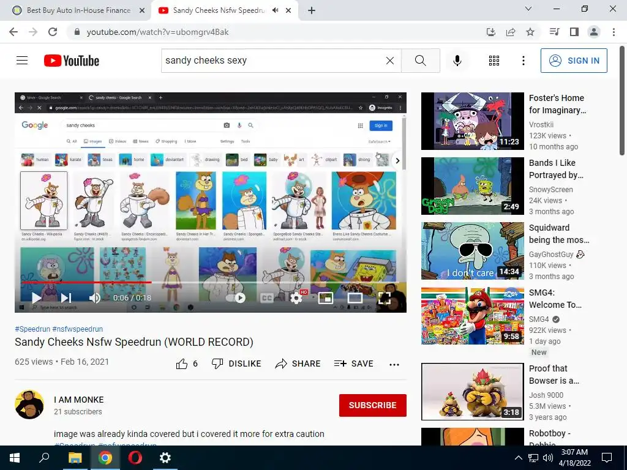Close the YouTube browser tab
The image size is (627, 470).
pyautogui.click(x=288, y=11)
